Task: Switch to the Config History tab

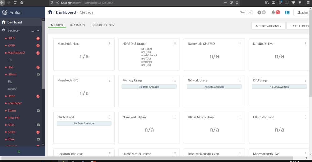Action: coord(103,25)
